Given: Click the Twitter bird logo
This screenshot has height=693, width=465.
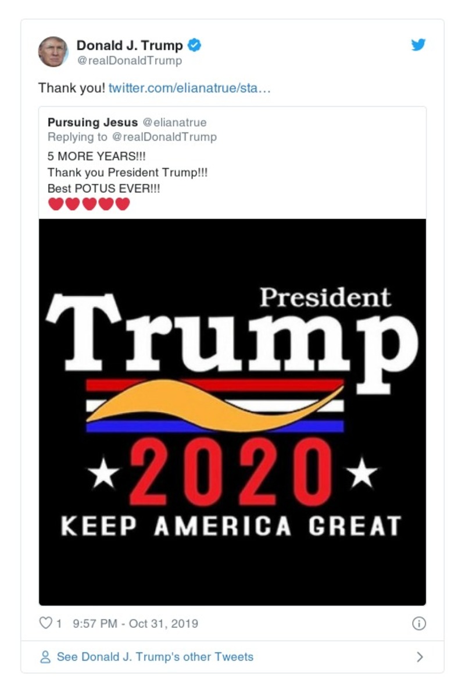Looking at the screenshot, I should [x=418, y=44].
